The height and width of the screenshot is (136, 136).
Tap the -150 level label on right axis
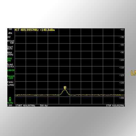pos(122,98)
